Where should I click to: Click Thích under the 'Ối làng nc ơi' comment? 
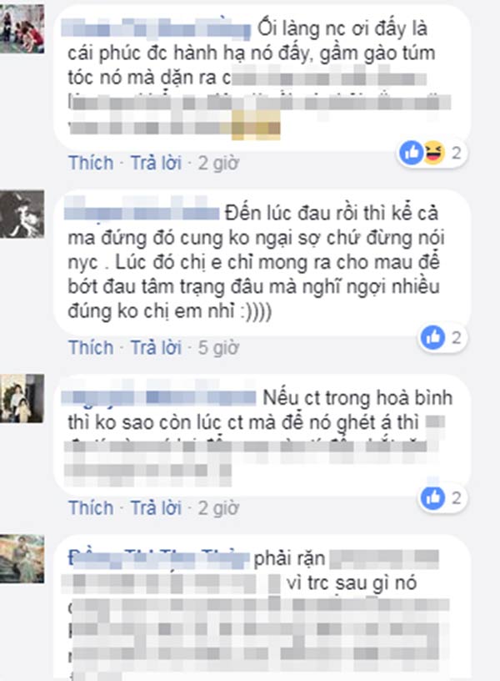click(91, 163)
